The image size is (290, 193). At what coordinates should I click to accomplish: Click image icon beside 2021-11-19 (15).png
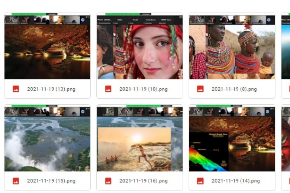coord(16,181)
